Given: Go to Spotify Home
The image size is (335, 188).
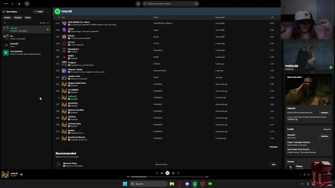Looking at the screenshot, I should coord(138,4).
